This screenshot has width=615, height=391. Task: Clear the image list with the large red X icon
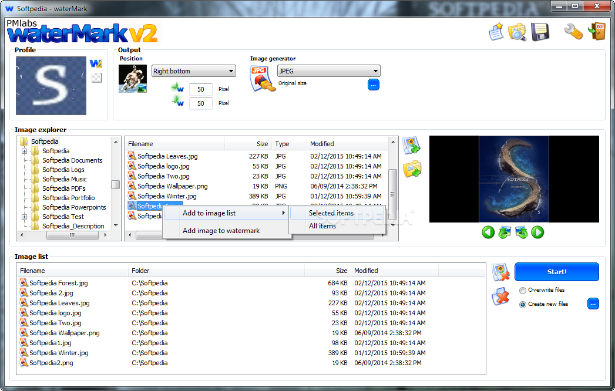click(500, 296)
